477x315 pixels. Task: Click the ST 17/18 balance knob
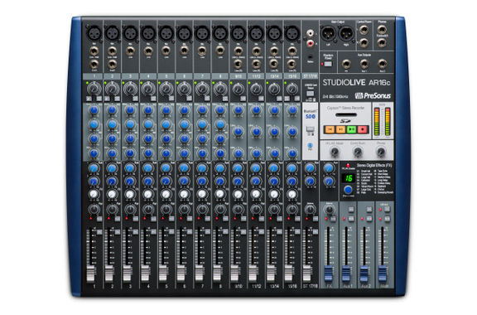(310, 209)
